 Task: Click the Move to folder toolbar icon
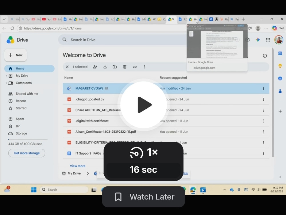[115, 67]
